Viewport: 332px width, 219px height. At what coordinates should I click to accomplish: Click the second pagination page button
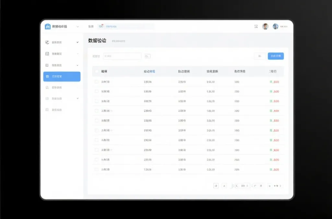(x=224, y=186)
